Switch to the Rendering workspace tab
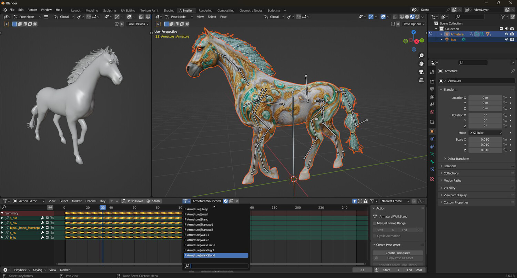The height and width of the screenshot is (278, 517). (x=205, y=10)
